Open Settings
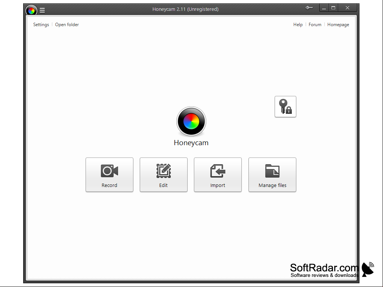Screen dimensions: 383x287 (41, 25)
